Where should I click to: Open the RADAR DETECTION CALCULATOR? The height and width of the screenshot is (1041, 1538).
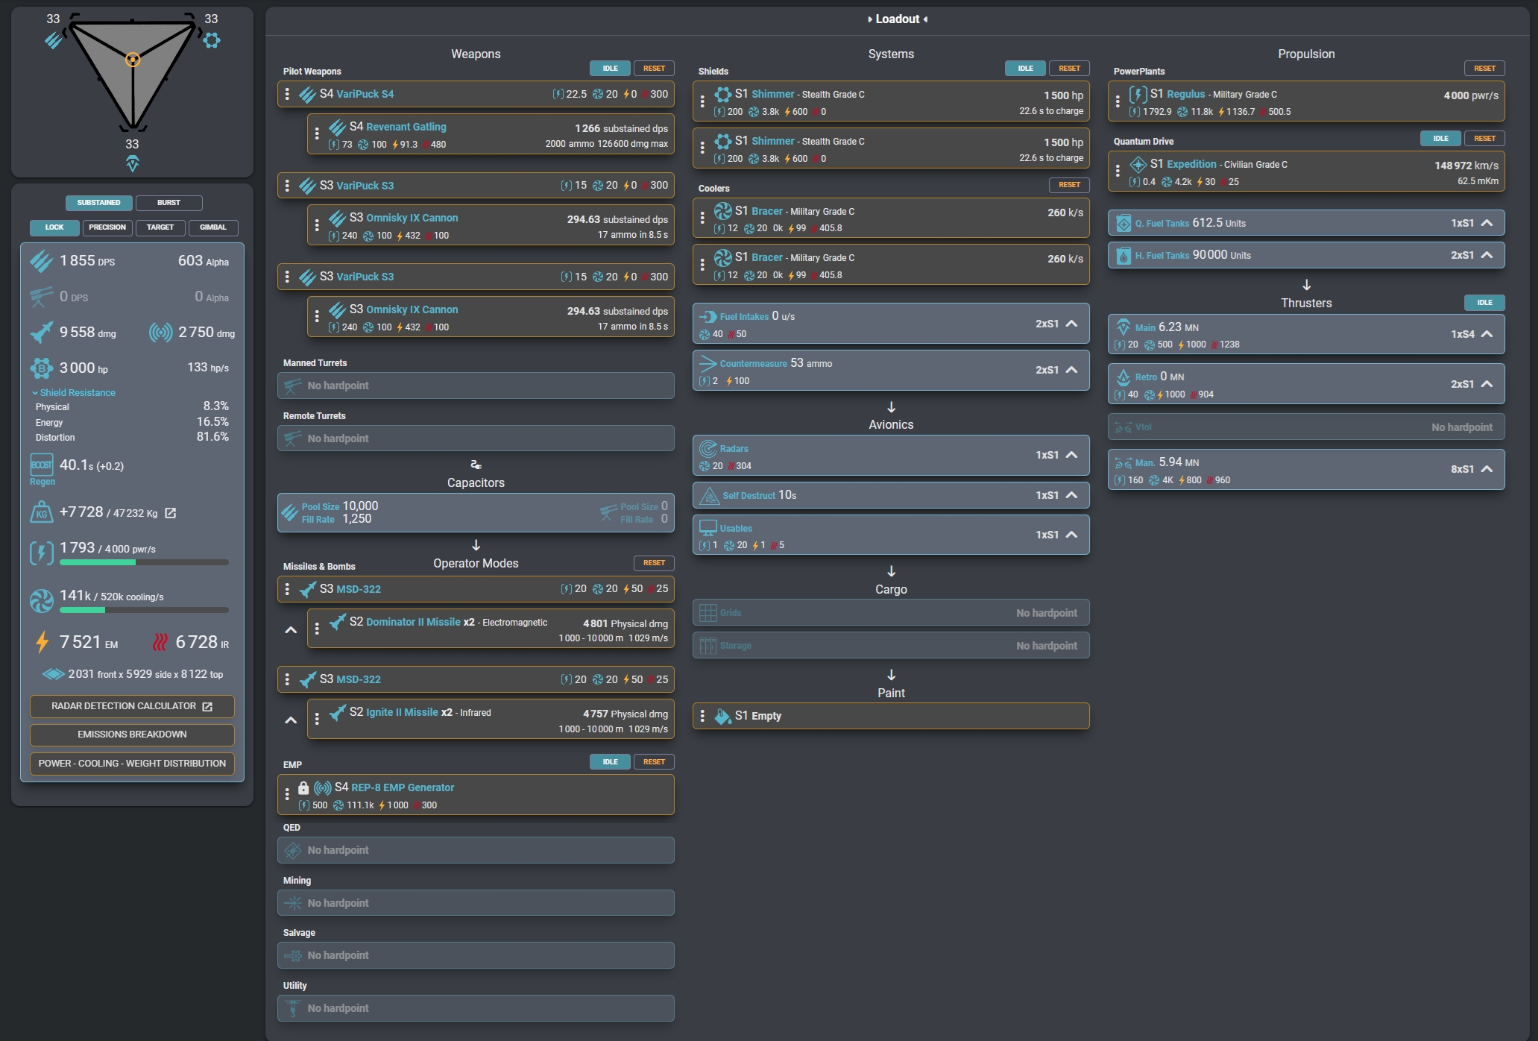click(132, 706)
